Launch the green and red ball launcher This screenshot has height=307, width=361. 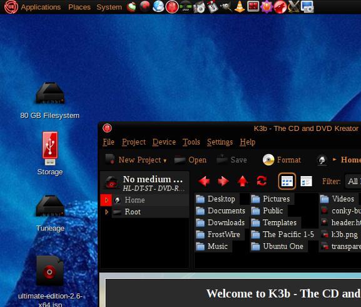(x=131, y=7)
